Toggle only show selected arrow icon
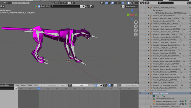 click(96, 85)
